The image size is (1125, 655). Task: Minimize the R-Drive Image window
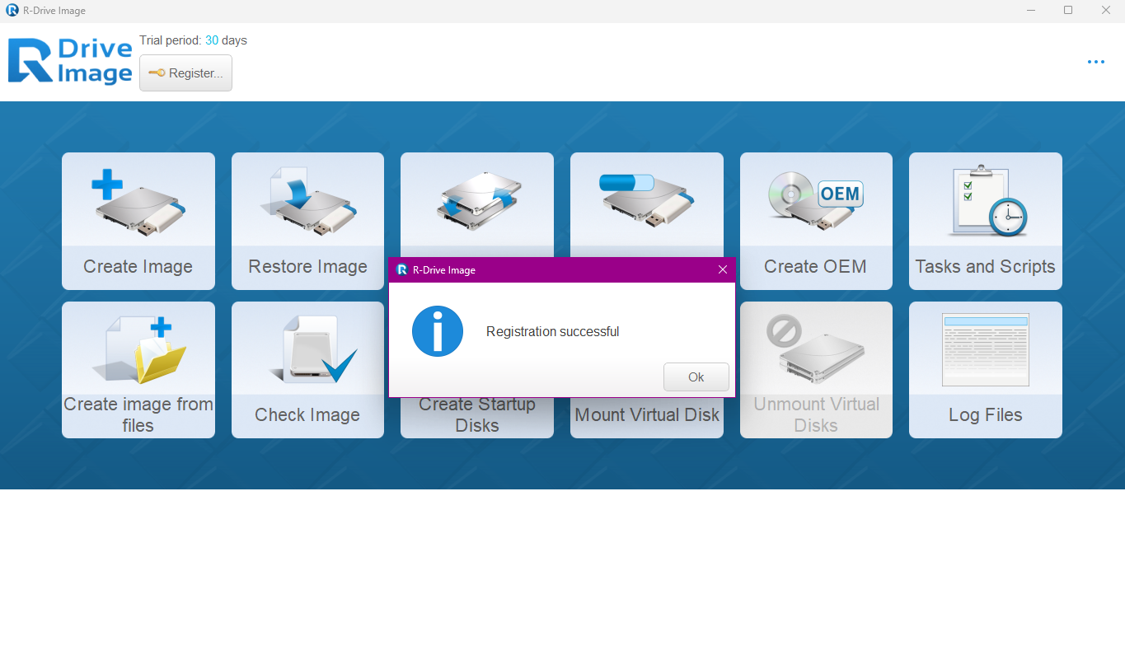(1030, 11)
